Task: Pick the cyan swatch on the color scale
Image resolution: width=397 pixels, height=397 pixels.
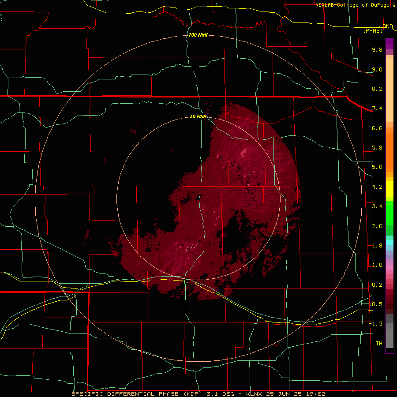Action: click(x=390, y=243)
